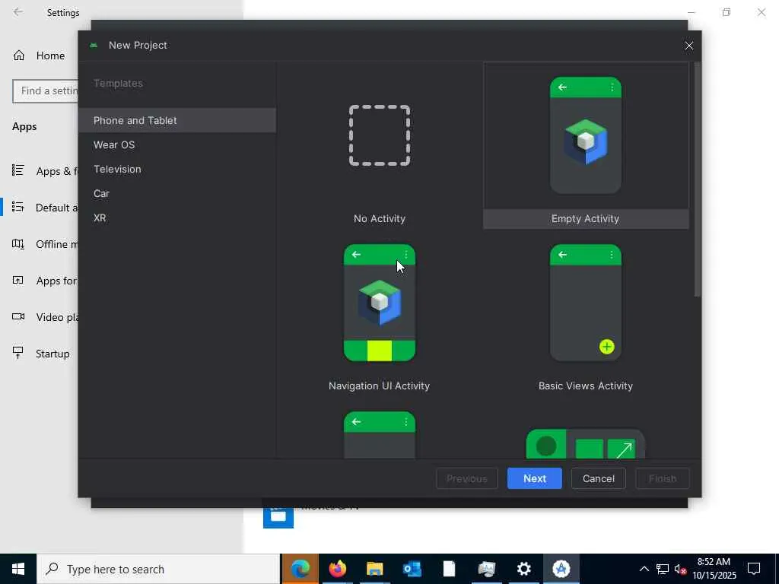Close the New Project dialog

[688, 46]
